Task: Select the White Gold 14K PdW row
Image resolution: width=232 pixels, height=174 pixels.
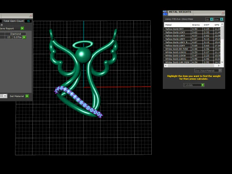Action: click(x=192, y=62)
